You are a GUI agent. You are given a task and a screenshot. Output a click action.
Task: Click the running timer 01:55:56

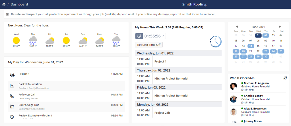click(152, 36)
